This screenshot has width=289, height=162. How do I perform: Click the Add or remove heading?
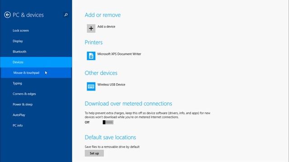click(103, 15)
